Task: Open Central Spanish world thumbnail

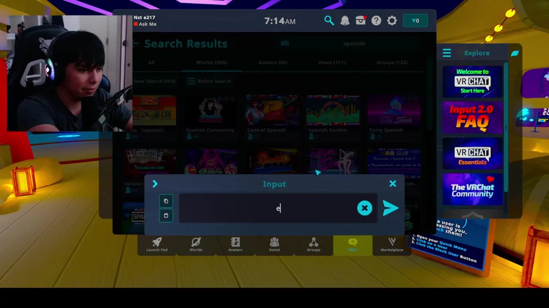Action: 271,110
